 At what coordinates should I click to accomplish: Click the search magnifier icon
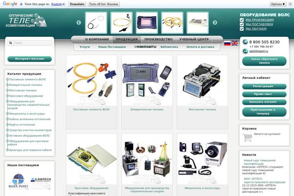[11, 43]
